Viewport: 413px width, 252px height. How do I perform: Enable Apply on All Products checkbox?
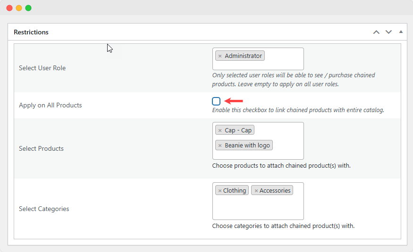[216, 101]
